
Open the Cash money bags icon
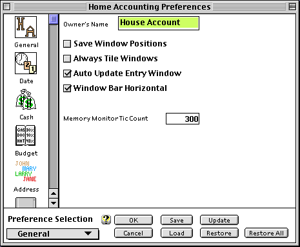(26, 99)
